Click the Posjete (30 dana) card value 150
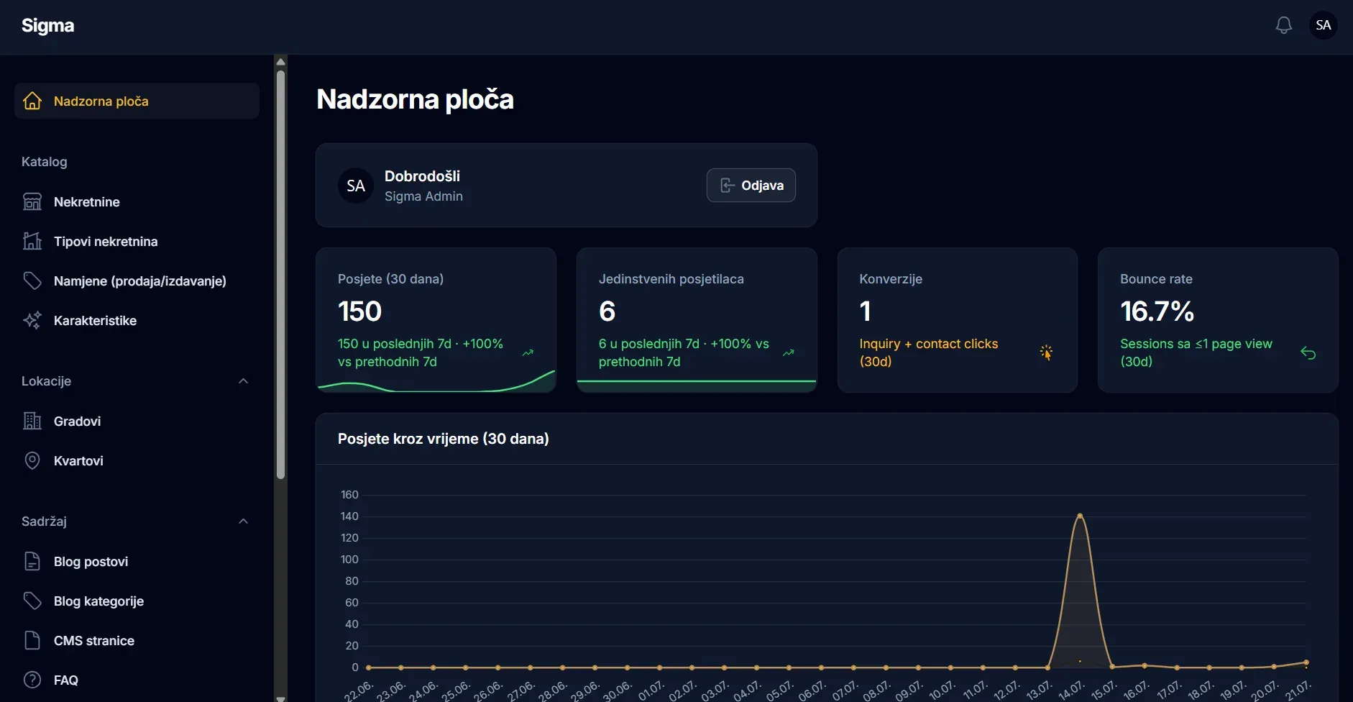Image resolution: width=1353 pixels, height=702 pixels. pyautogui.click(x=359, y=311)
